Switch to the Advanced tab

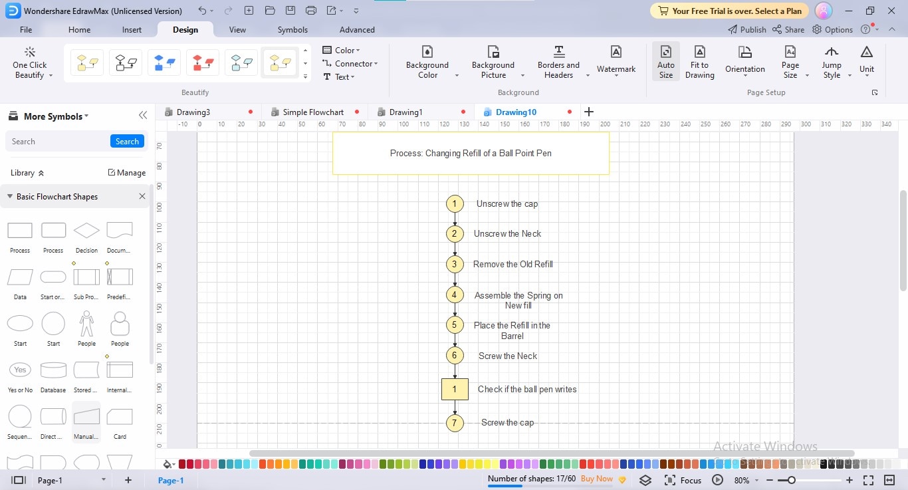(357, 29)
